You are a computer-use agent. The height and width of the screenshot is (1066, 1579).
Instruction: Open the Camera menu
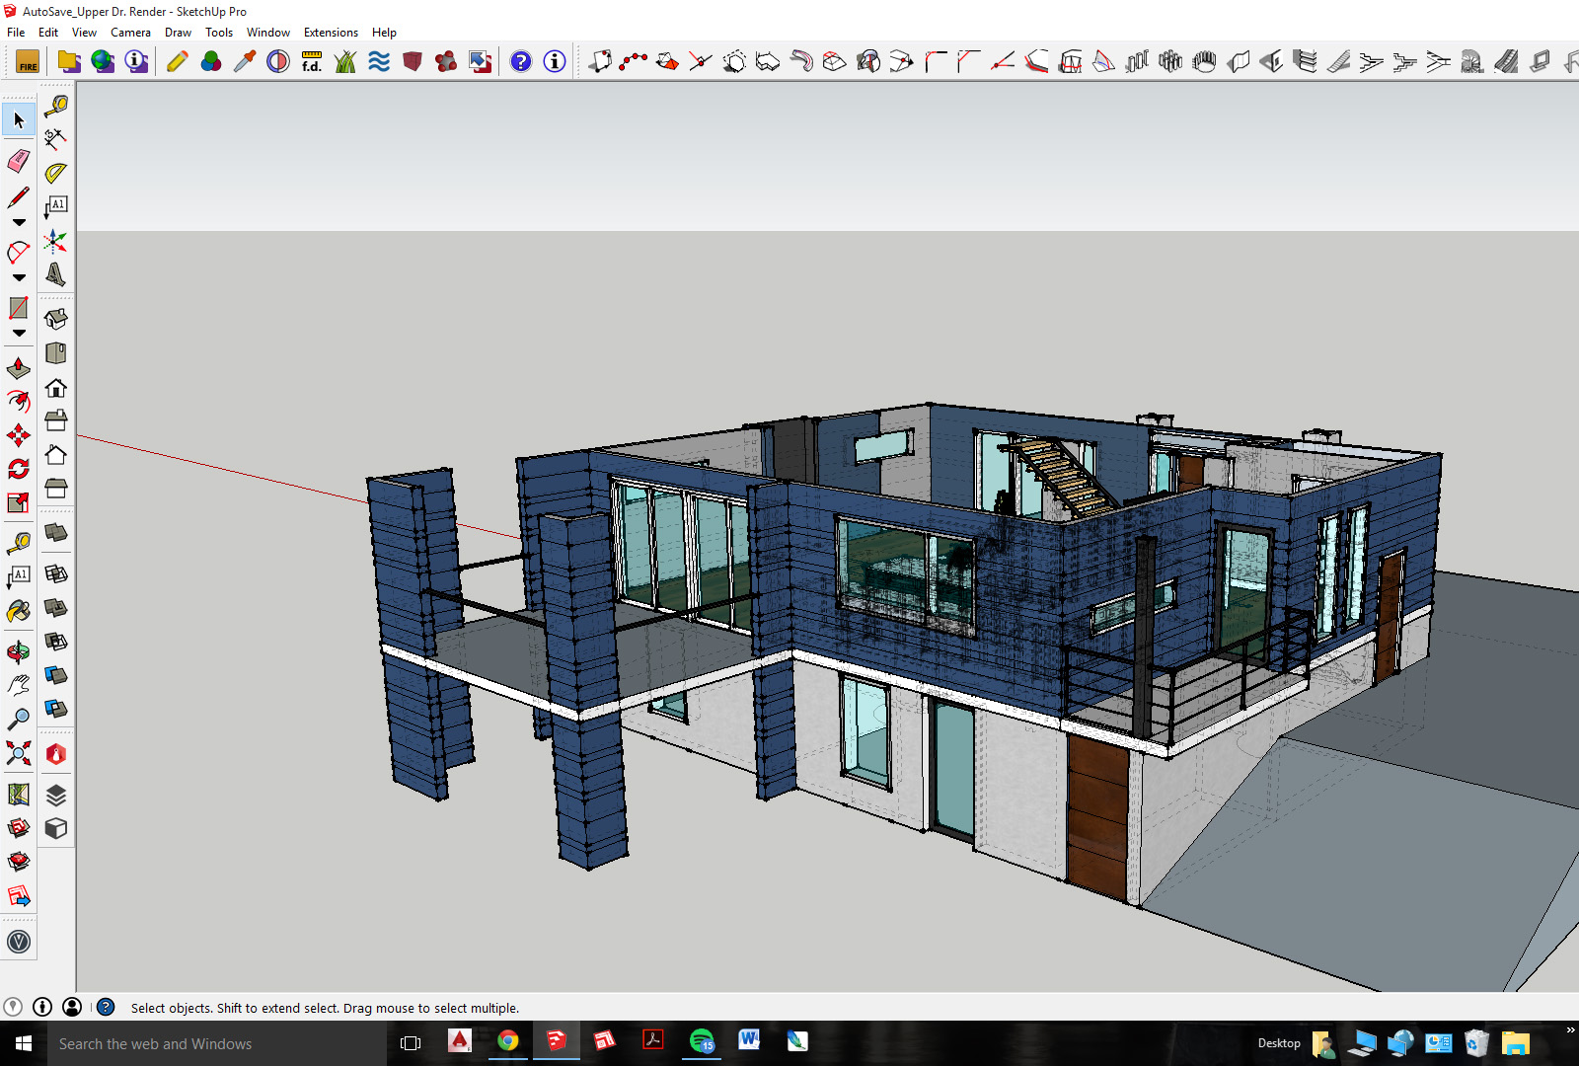pyautogui.click(x=130, y=33)
